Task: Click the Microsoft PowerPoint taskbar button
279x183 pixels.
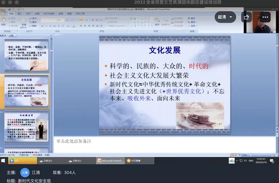Action: 110,161
